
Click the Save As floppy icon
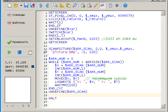[x=32, y=5]
